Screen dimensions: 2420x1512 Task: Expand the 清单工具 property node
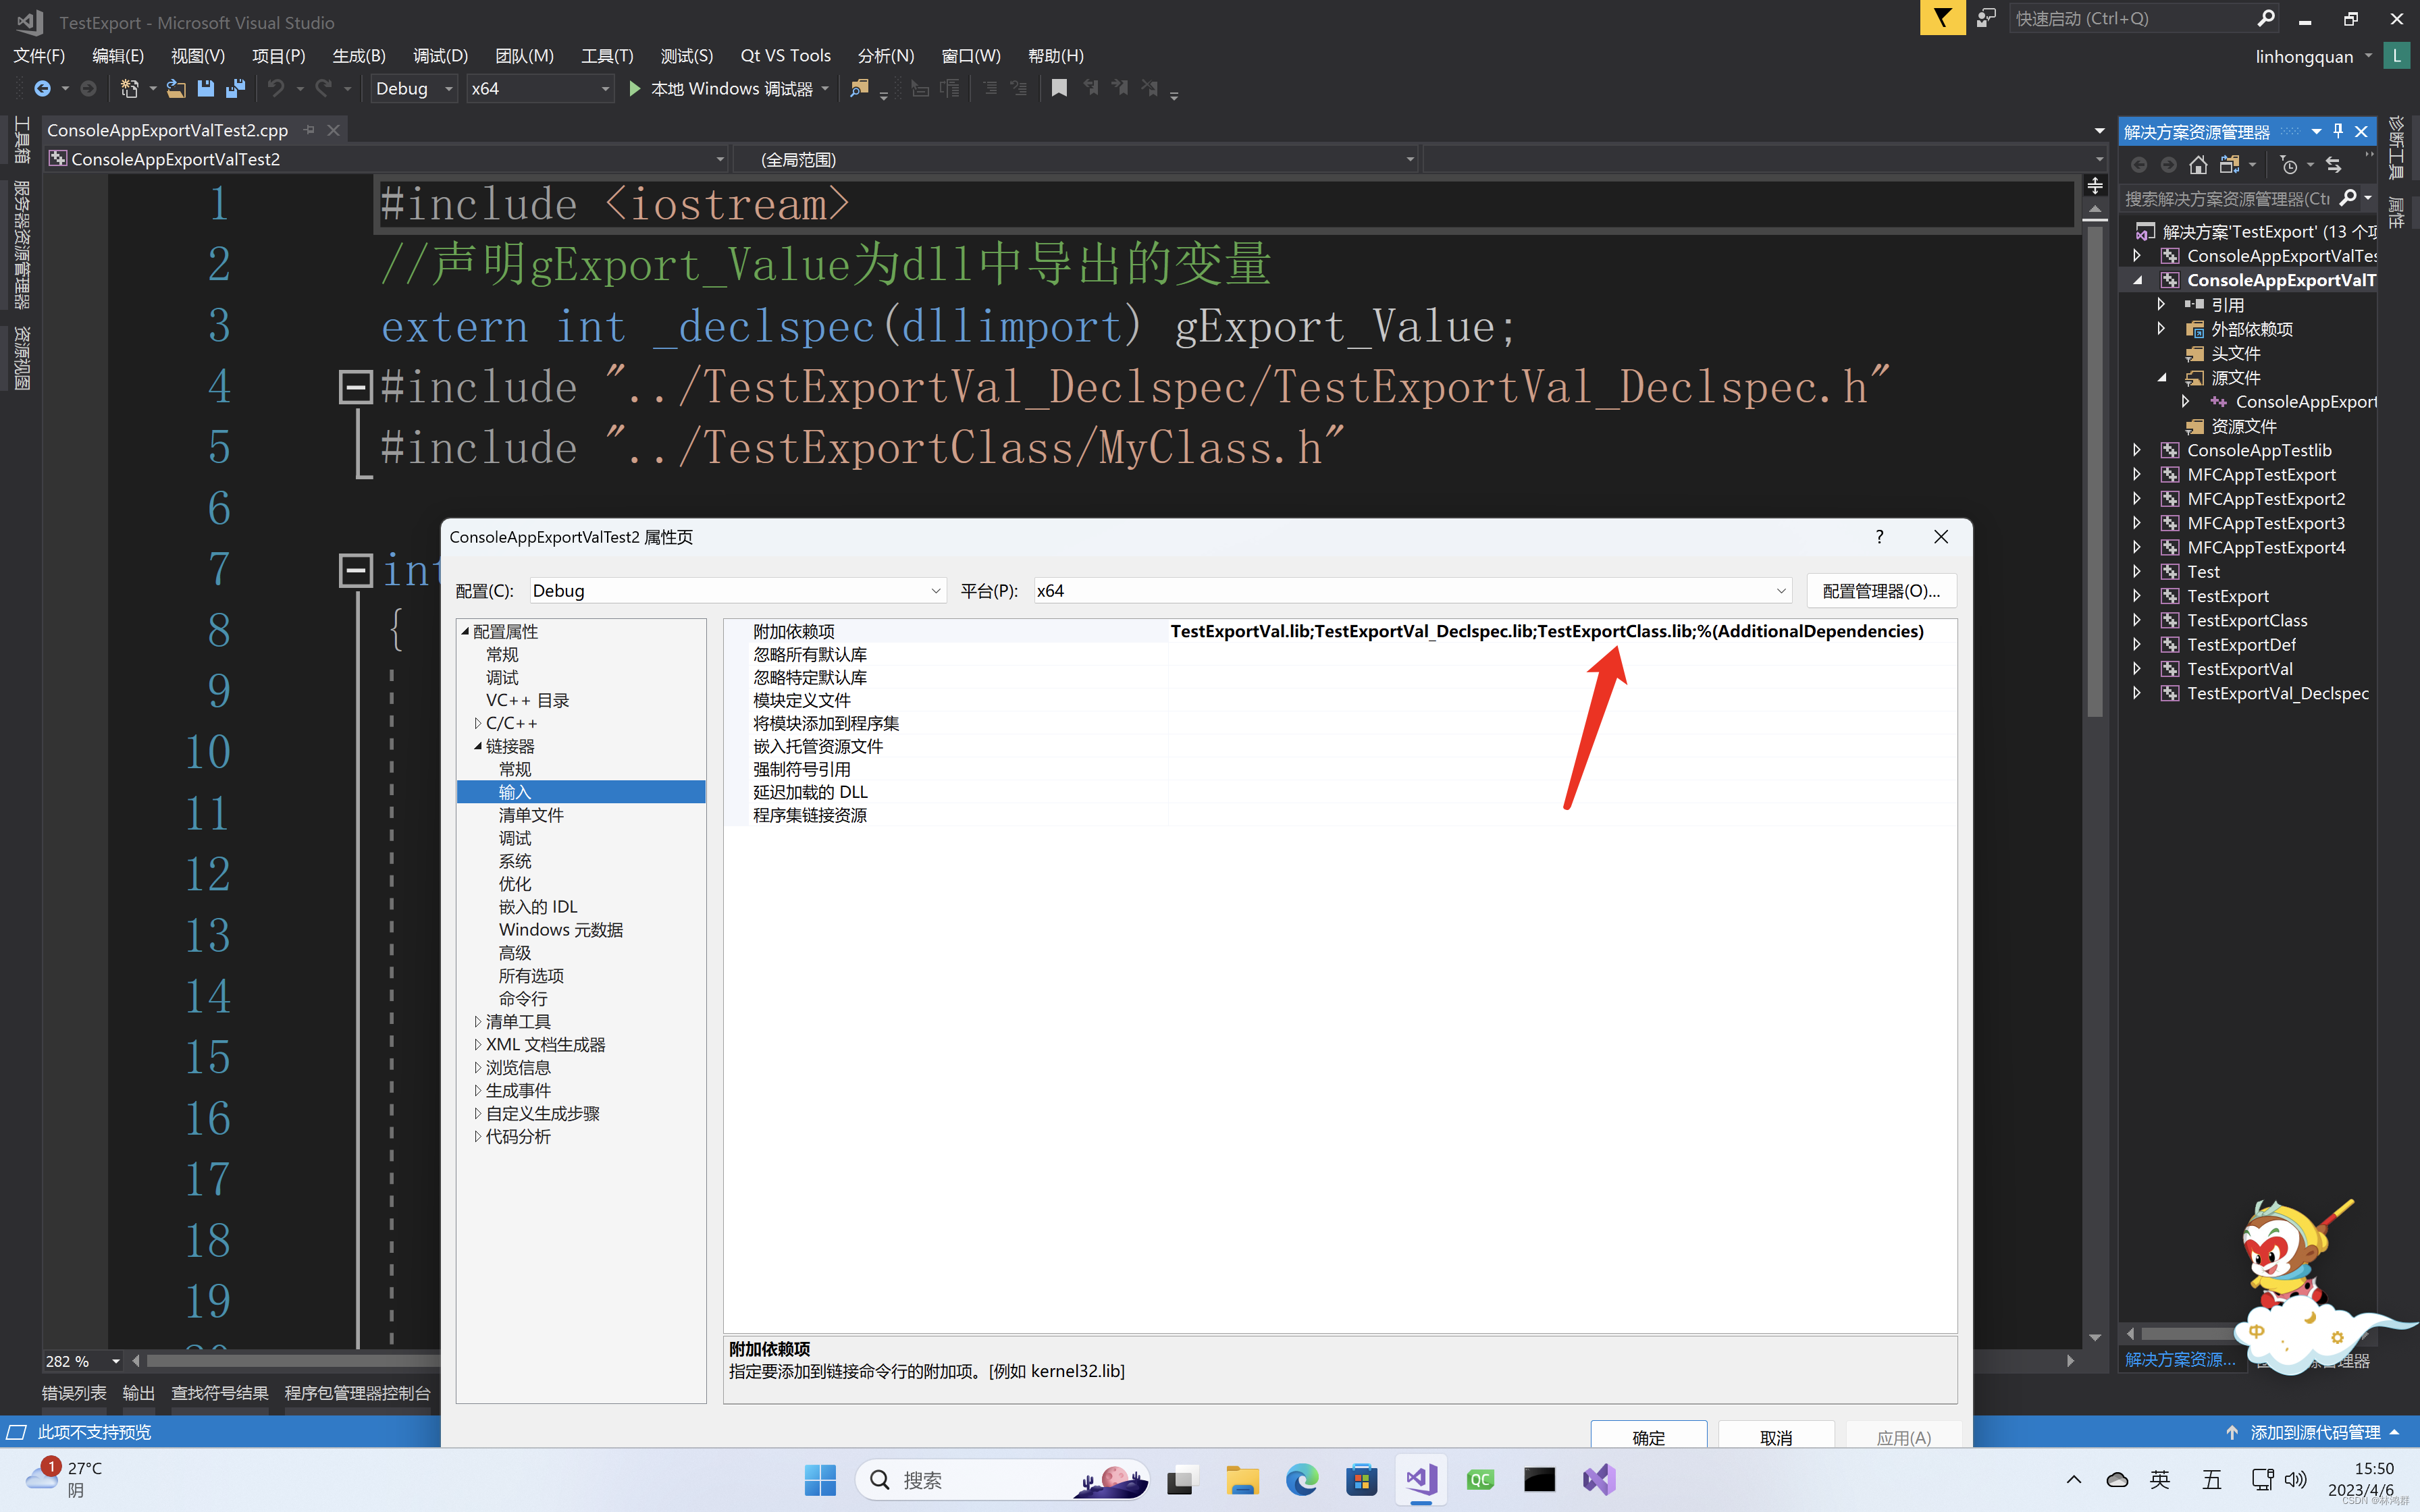[x=477, y=1021]
